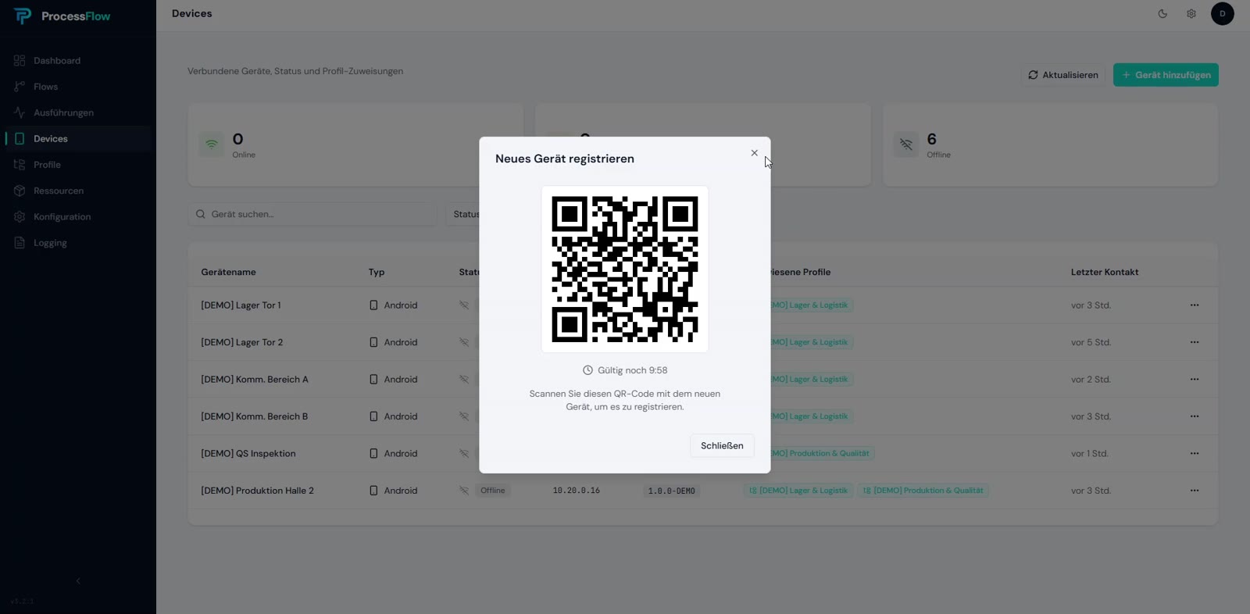Click Android phone icon in QS Inspektion row
Viewport: 1250px width, 614px height.
[x=373, y=454]
